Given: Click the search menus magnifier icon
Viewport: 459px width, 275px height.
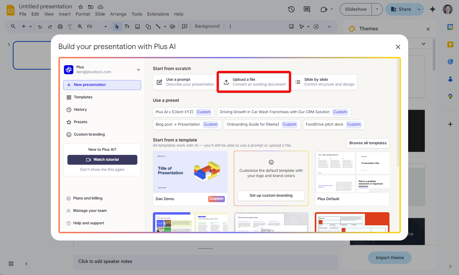Looking at the screenshot, I should pyautogui.click(x=13, y=26).
